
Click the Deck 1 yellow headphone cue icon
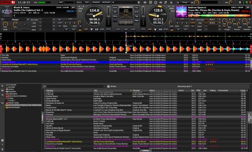click(80, 30)
